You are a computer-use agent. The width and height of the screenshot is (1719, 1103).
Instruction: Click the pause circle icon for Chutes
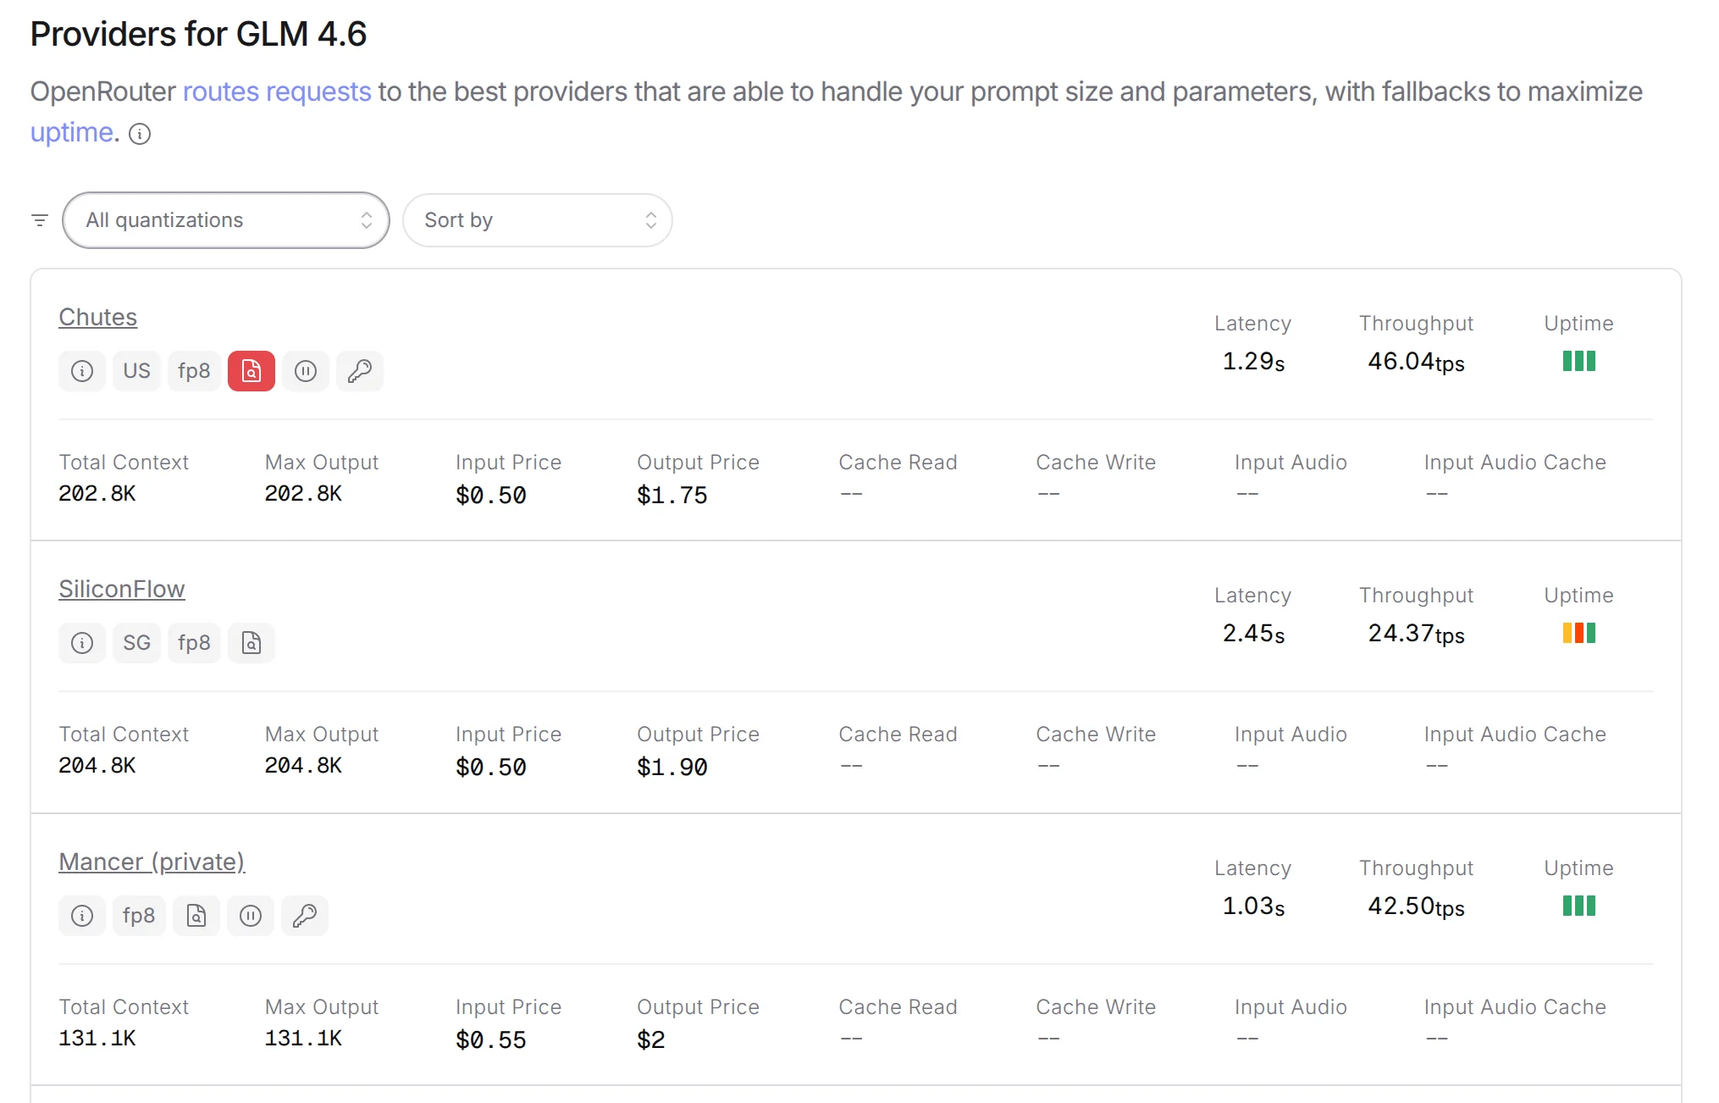click(x=306, y=371)
